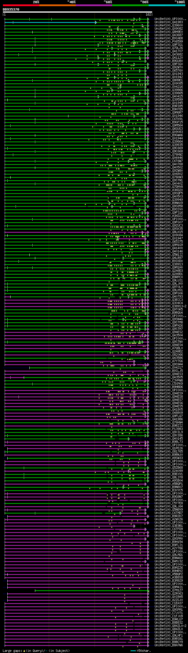This screenshot has width=188, height=653.
Task: Select subject label UniRef100_B9IAD8
Action: (x=169, y=38)
